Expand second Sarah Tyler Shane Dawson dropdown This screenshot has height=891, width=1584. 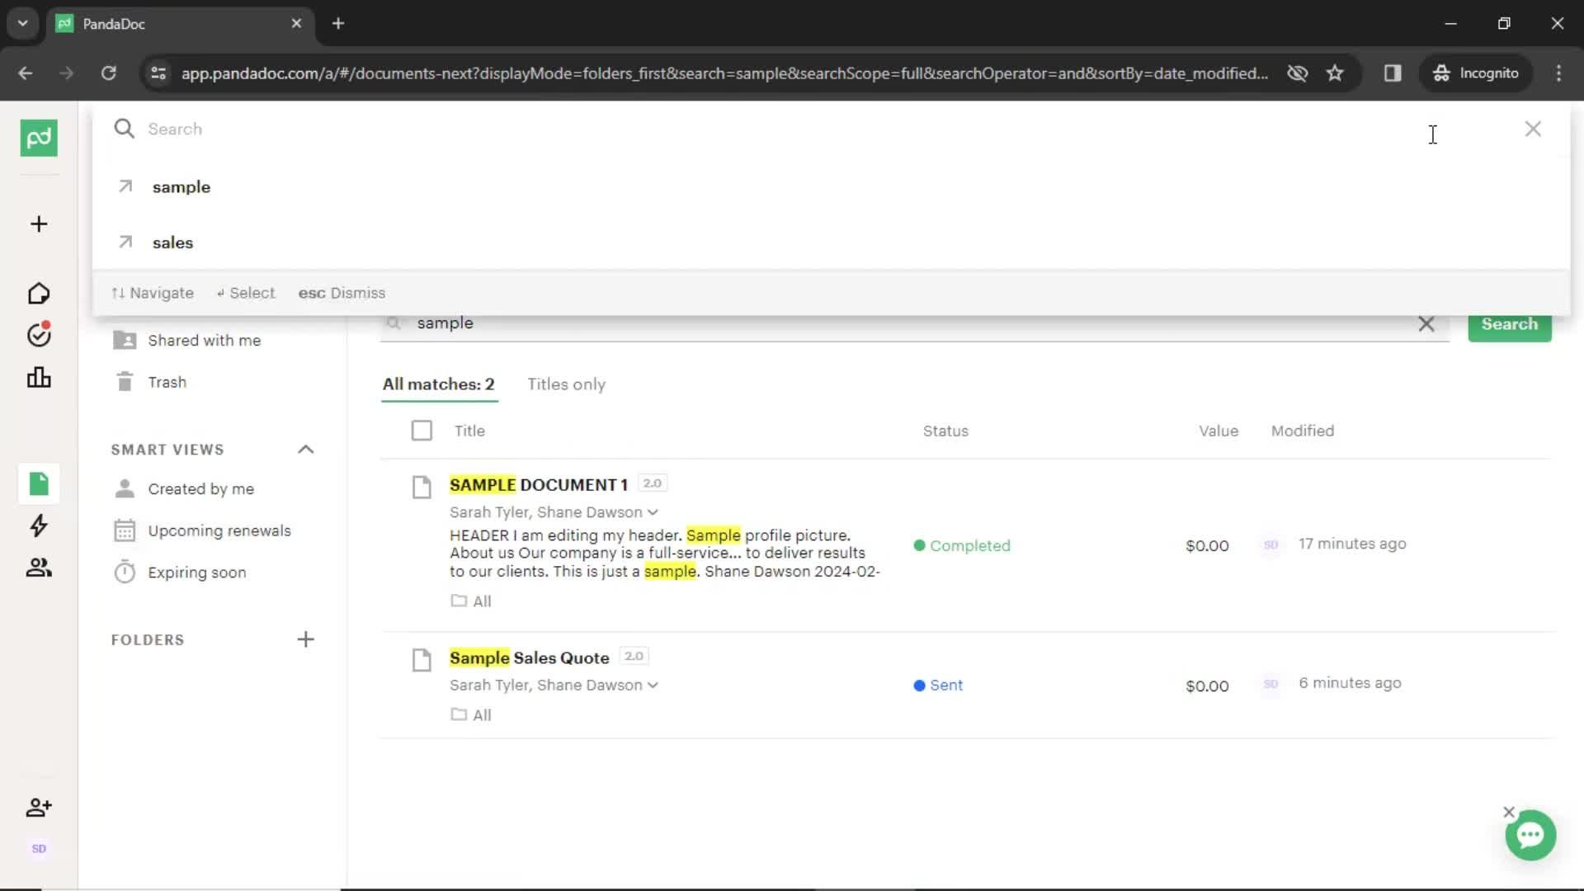[653, 684]
